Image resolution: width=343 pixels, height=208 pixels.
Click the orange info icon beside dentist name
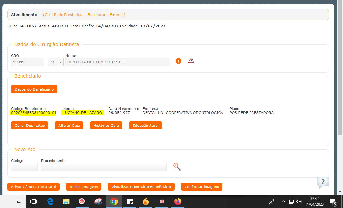tap(178, 61)
